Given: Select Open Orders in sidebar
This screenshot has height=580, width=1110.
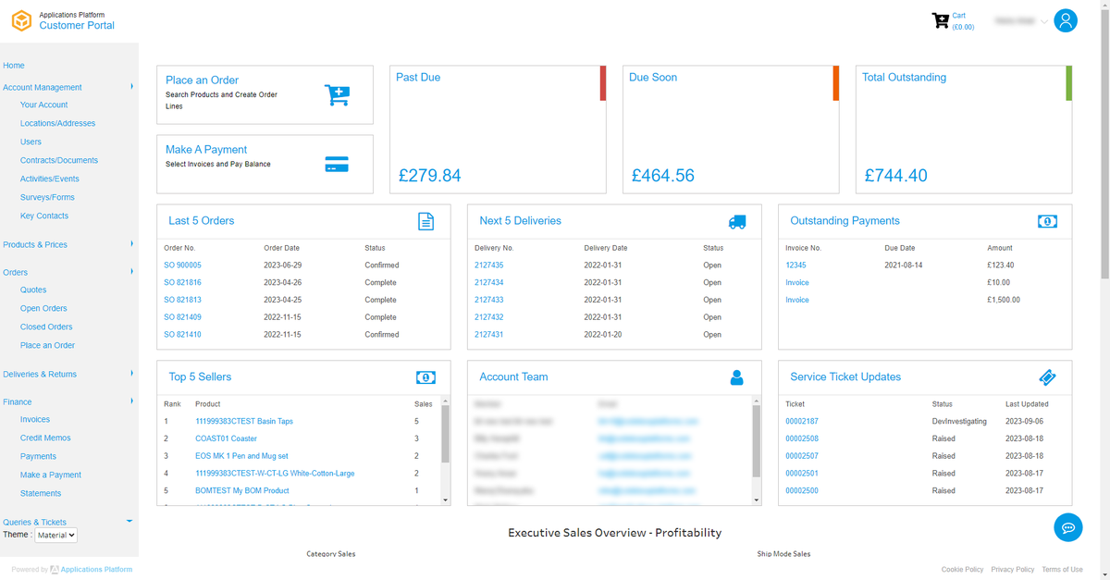Looking at the screenshot, I should tap(43, 308).
